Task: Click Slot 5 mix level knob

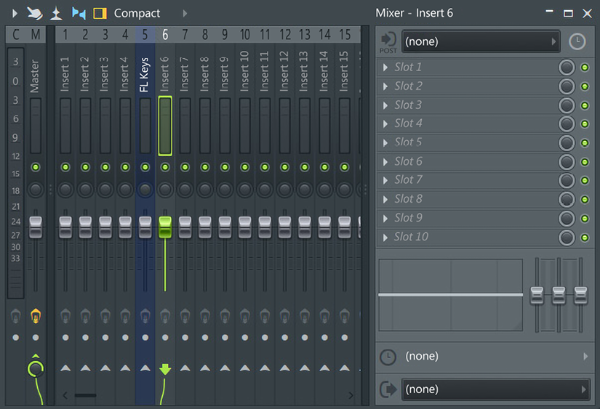Action: coord(567,143)
